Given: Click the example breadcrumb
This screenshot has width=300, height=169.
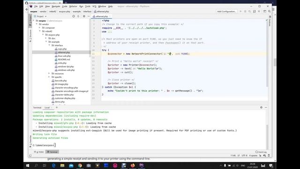Looking at the screenshot, I should pos(77,11).
